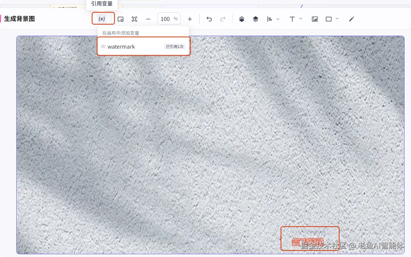Click the send layer backward icon
This screenshot has height=257, width=411.
coord(256,19)
